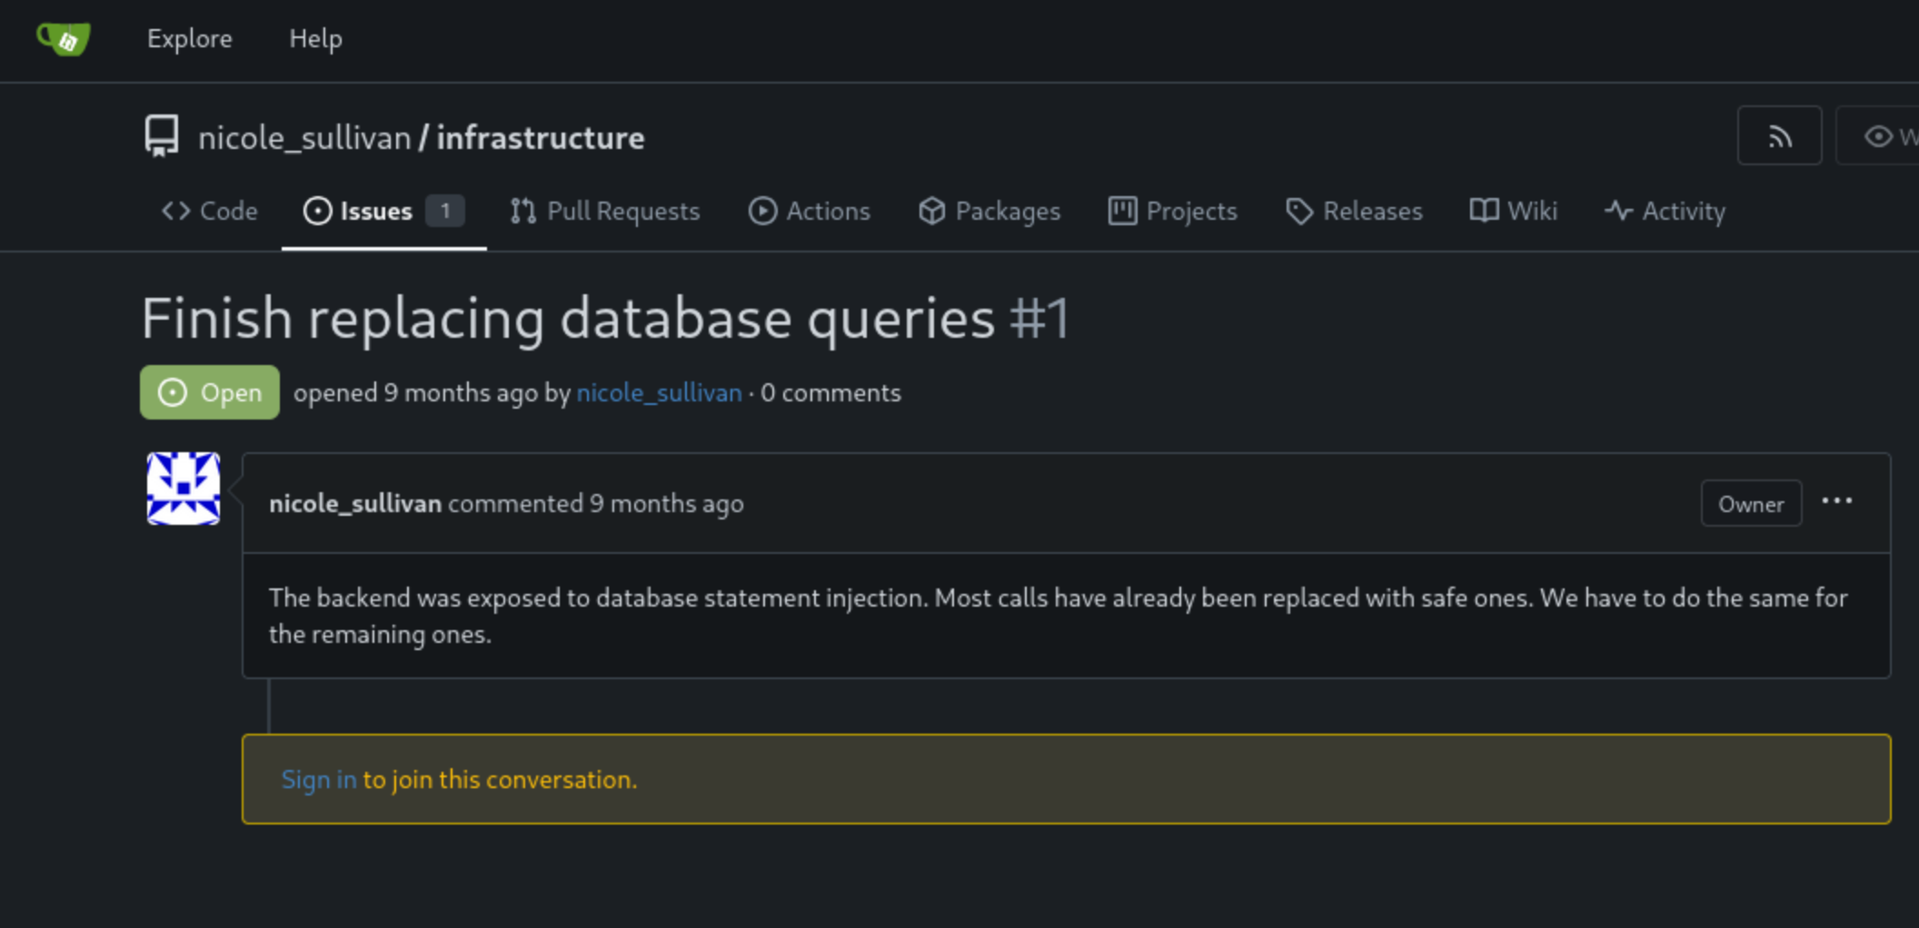Viewport: 1919px width, 928px height.
Task: Switch to the Projects tab
Action: (x=1172, y=212)
